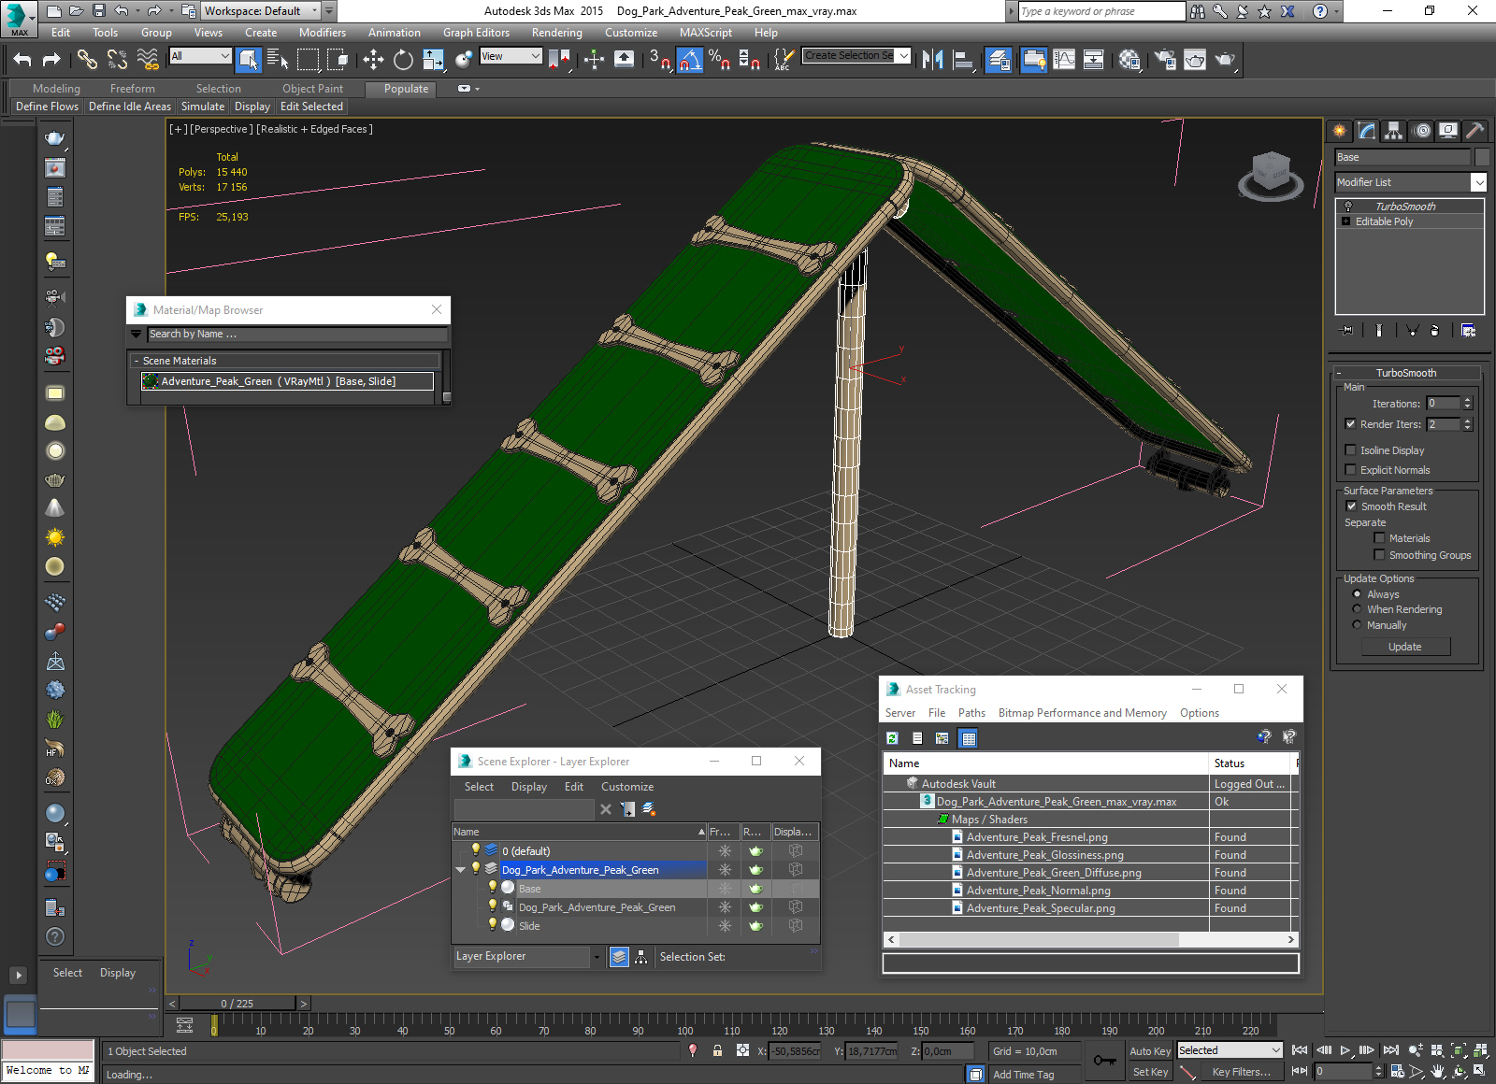Open the Rendering menu
The image size is (1496, 1084).
(x=557, y=33)
